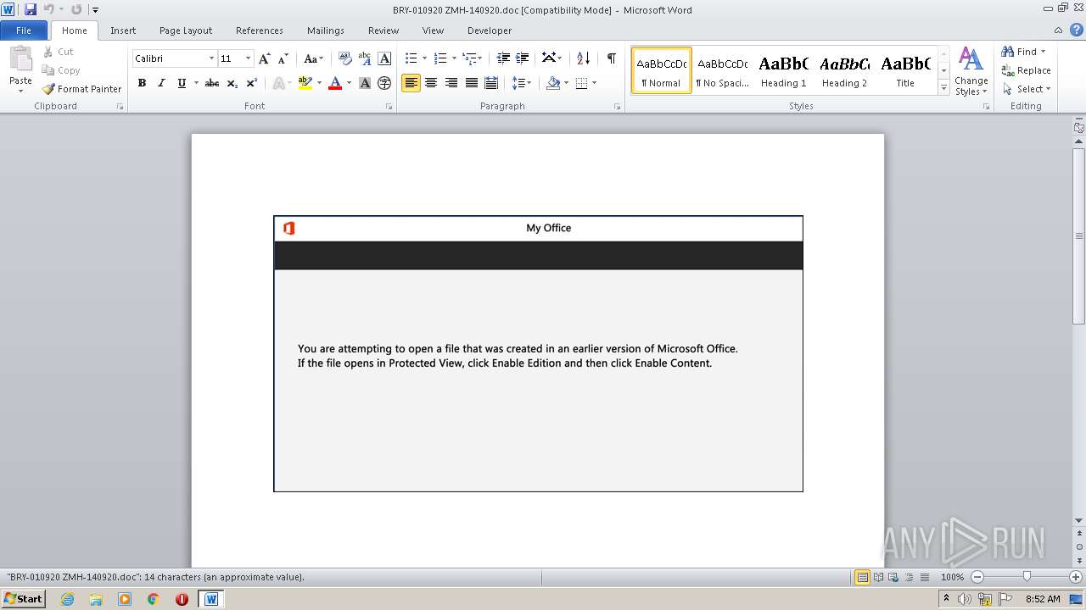Switch to the Developer tab
The width and height of the screenshot is (1086, 610).
[x=490, y=30]
